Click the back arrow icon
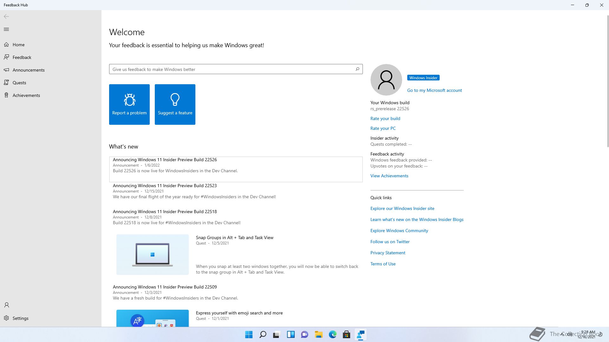Screen dimensions: 609x342 [x=6, y=16]
